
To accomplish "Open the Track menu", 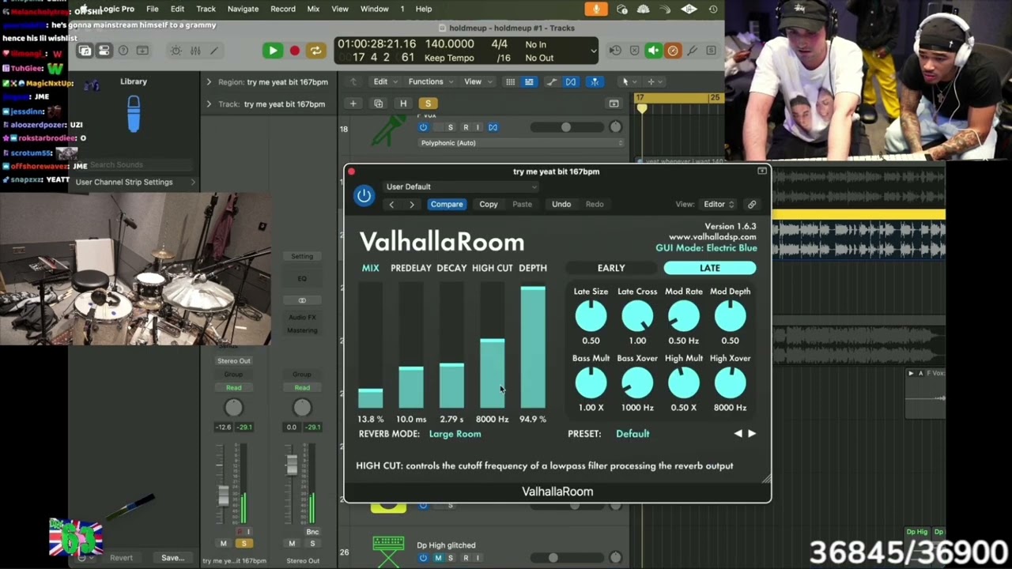I will [206, 9].
